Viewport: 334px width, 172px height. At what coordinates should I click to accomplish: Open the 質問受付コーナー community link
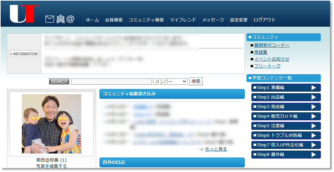coord(272,45)
